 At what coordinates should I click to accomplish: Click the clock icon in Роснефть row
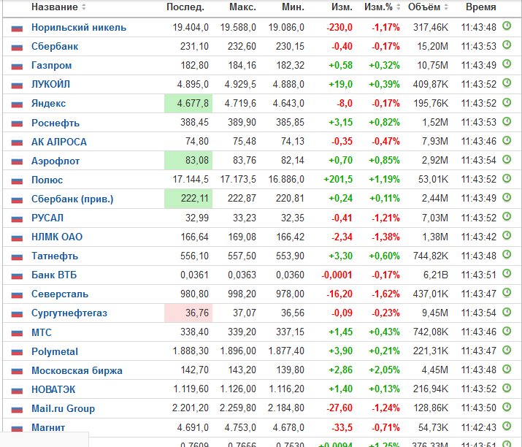[x=507, y=121]
